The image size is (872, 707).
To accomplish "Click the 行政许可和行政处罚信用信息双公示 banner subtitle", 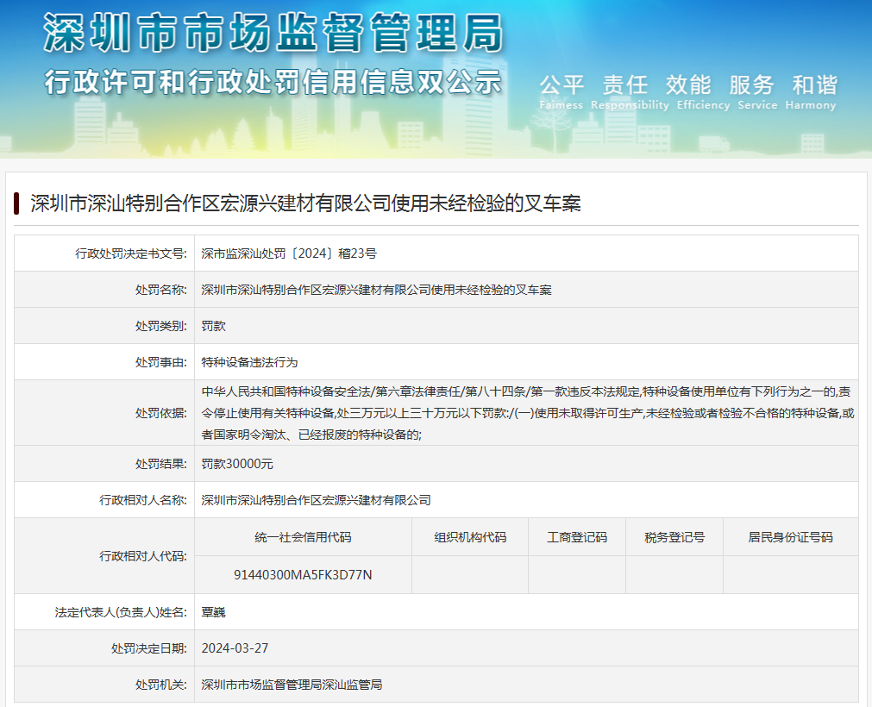I will (273, 83).
